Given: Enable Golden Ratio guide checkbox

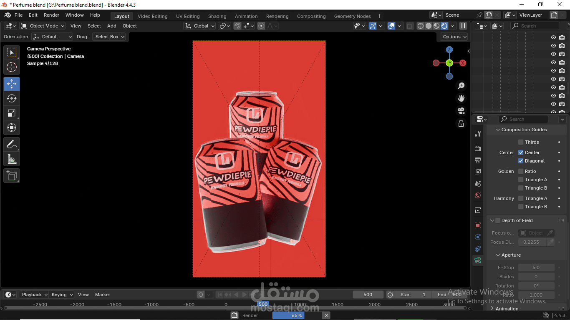Looking at the screenshot, I should point(521,171).
